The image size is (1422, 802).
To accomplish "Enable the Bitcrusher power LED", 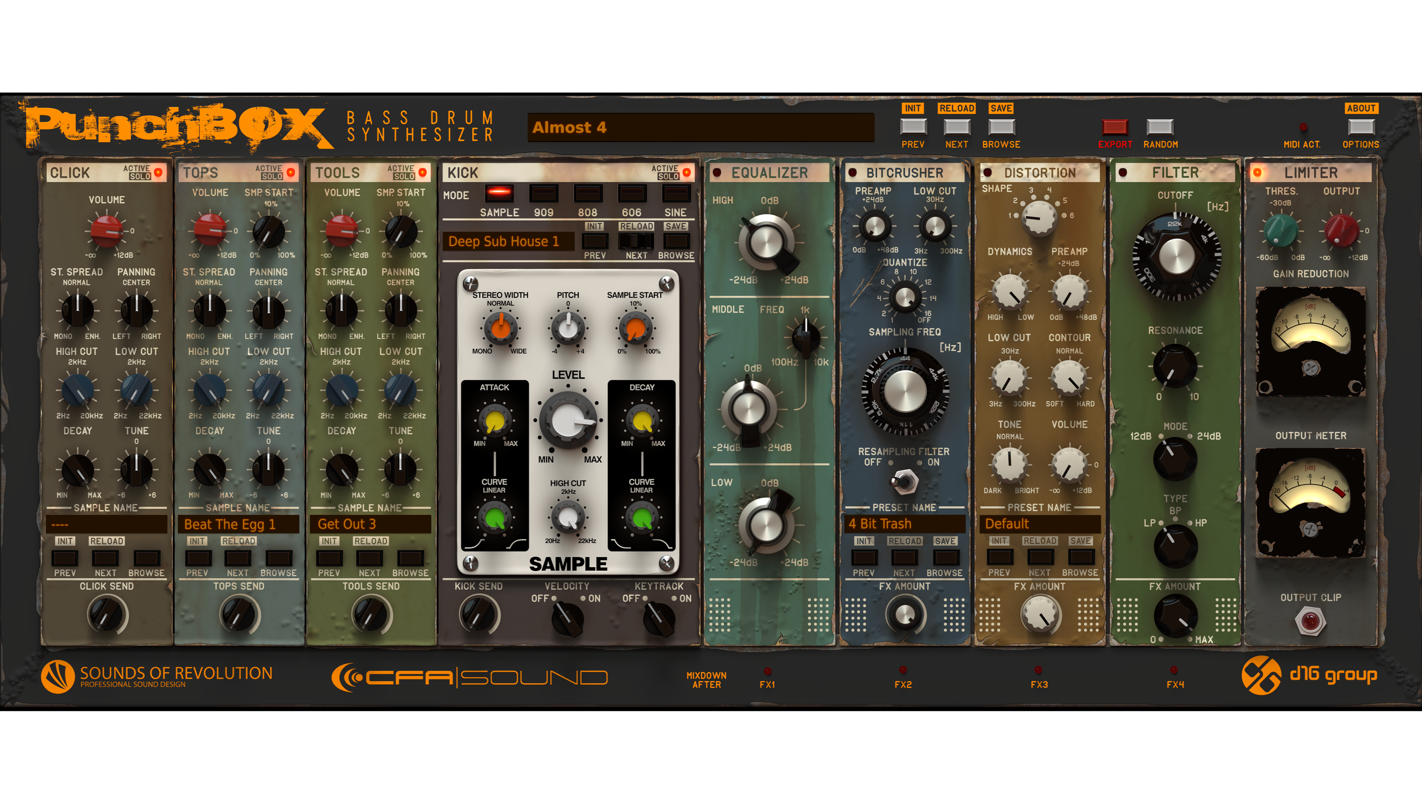I will [852, 173].
